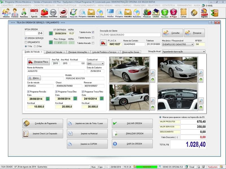The width and height of the screenshot is (226, 169).
Task: Open calendar for Programar Revisão date
Action: click(48, 99)
